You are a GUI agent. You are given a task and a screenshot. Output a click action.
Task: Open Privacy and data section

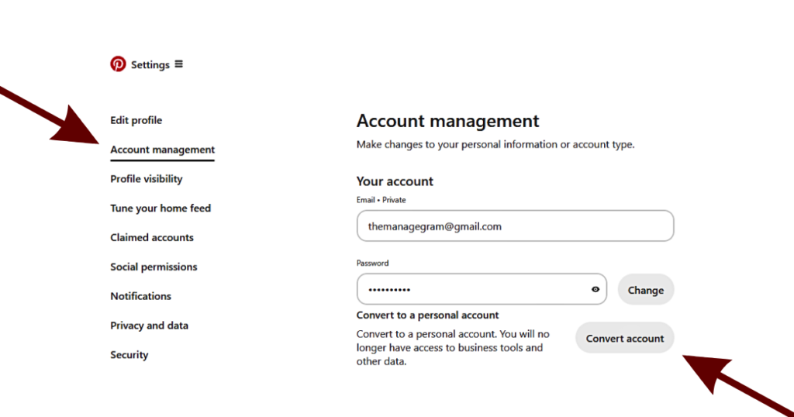pyautogui.click(x=150, y=326)
